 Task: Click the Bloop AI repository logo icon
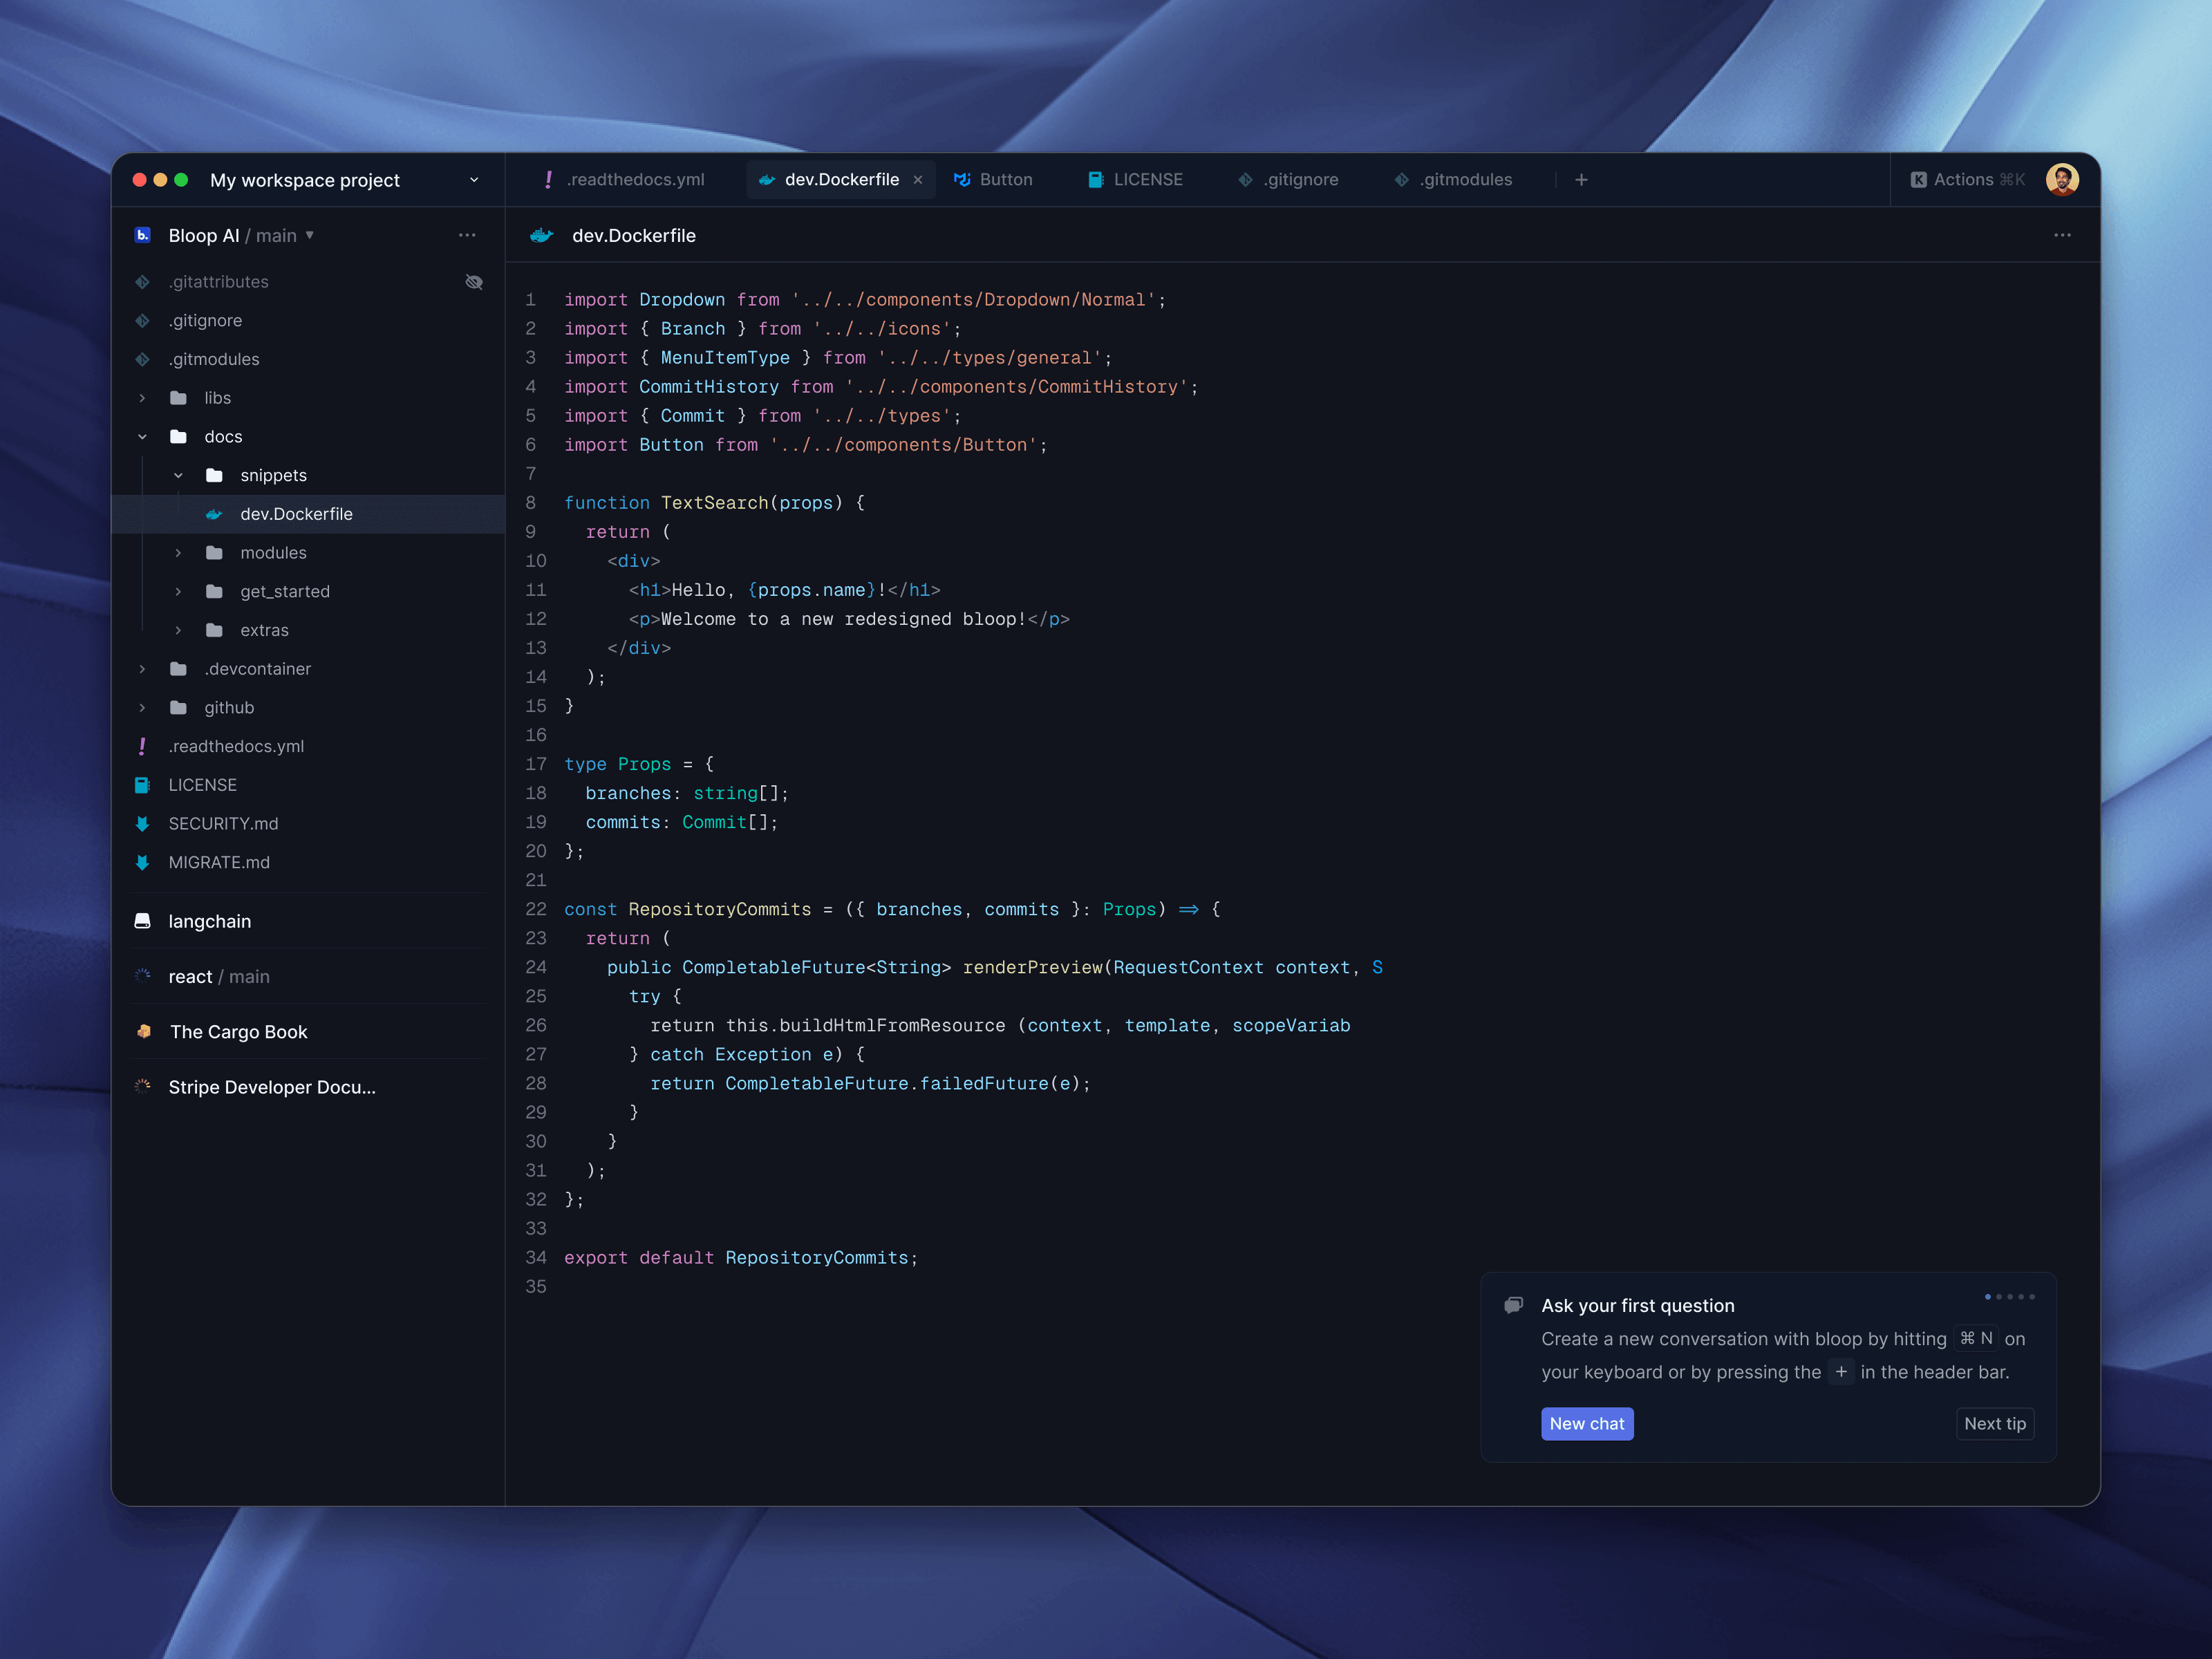tap(143, 235)
